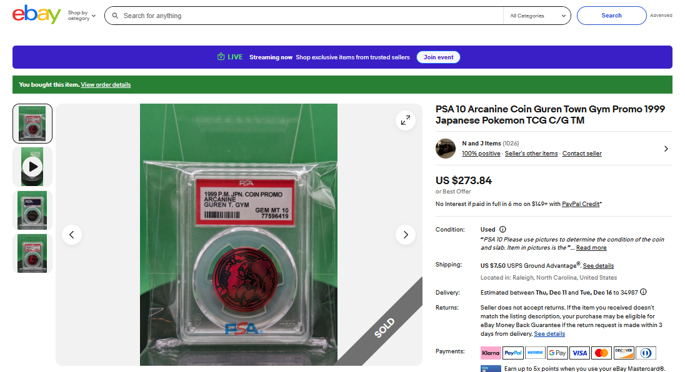
Task: Go to the previous listing photo
Action: click(x=72, y=235)
